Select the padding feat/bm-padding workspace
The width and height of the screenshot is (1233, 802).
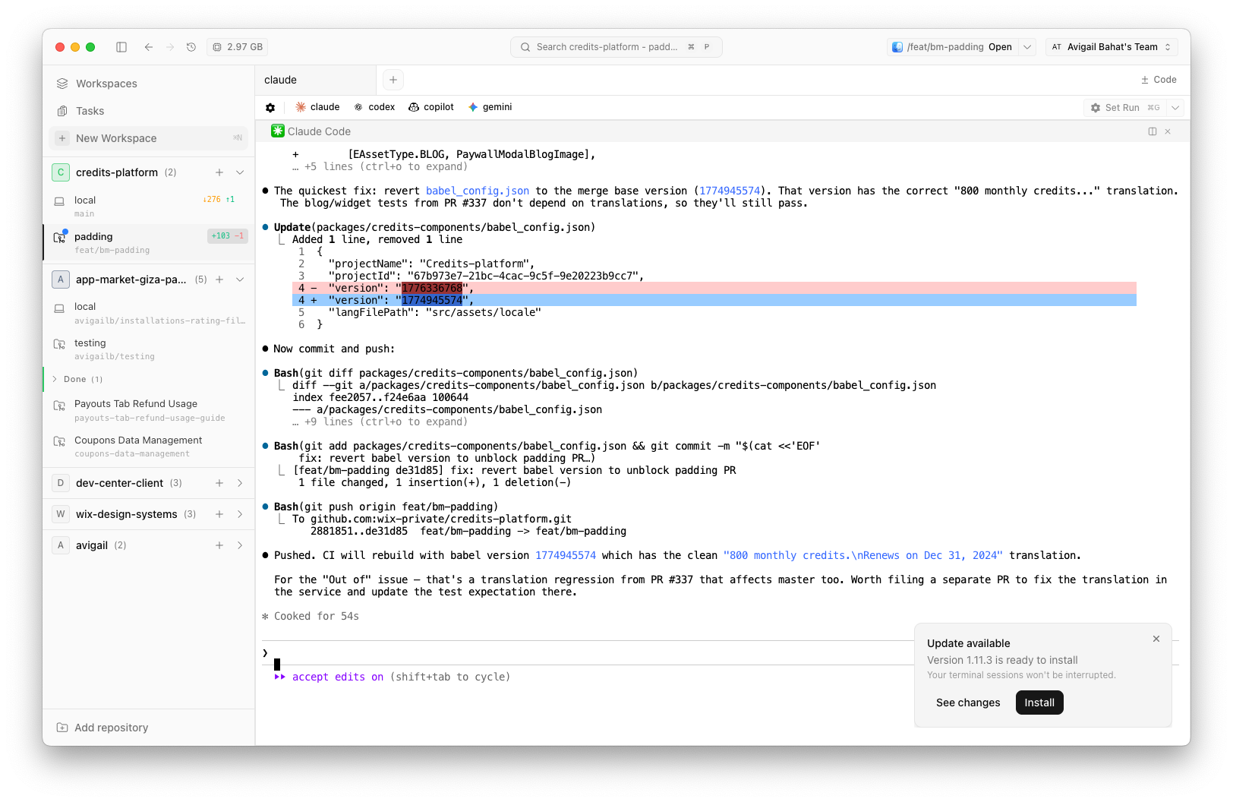(149, 242)
